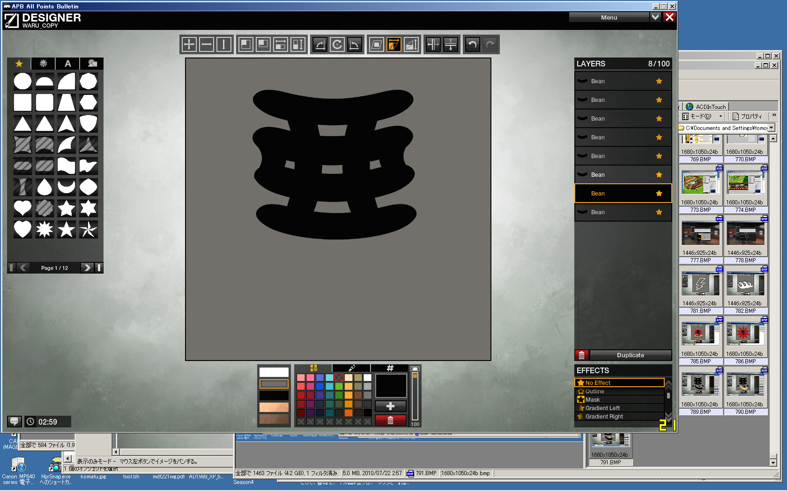Toggle favorite star on the topmost Bean layer
Screen dimensions: 787x491
click(x=659, y=81)
